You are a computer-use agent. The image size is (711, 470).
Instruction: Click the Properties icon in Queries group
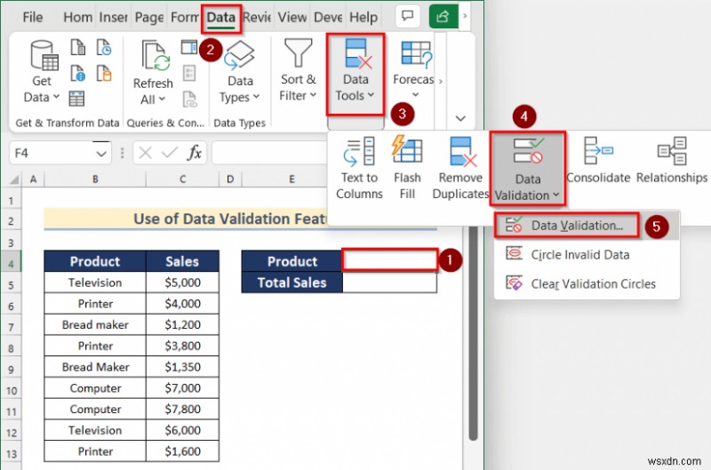click(x=189, y=73)
